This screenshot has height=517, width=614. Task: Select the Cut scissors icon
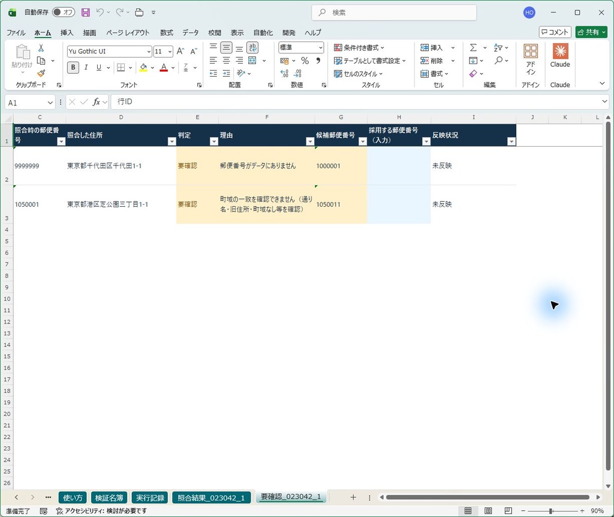[x=41, y=48]
